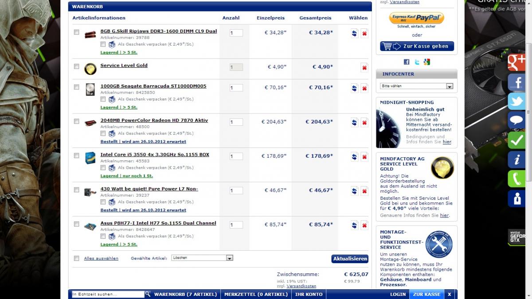Click 'Alles auswählen' link
Viewport: 532px width, 299px height.
[x=101, y=258]
